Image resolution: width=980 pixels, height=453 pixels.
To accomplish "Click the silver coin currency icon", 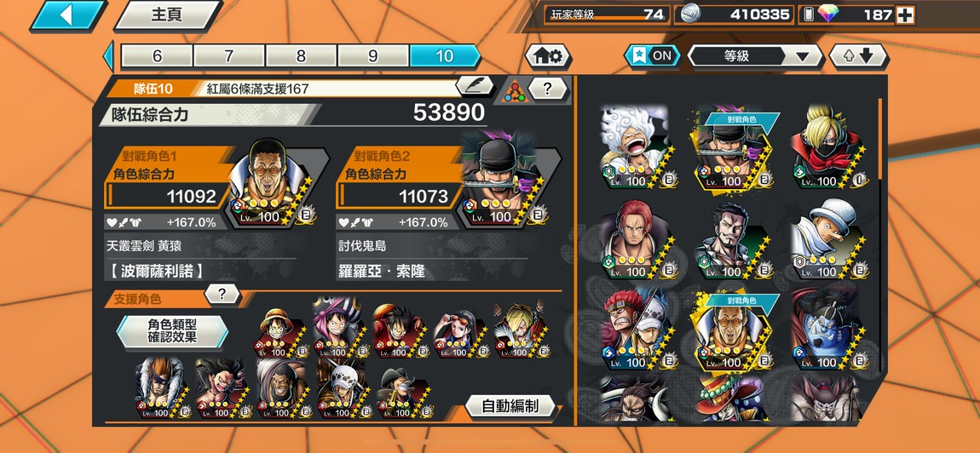I will (x=690, y=14).
